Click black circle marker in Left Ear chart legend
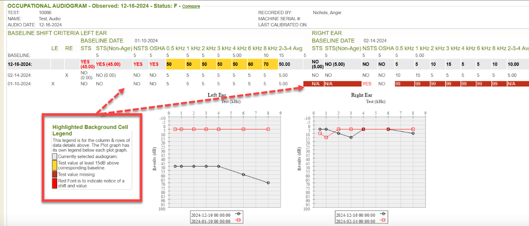Image resolution: width=529 pixels, height=226 pixels. point(238,215)
